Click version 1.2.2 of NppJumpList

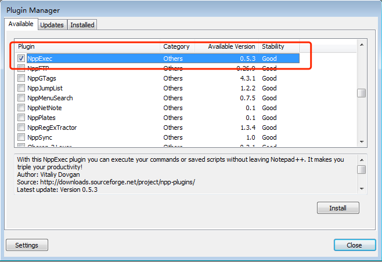click(248, 88)
